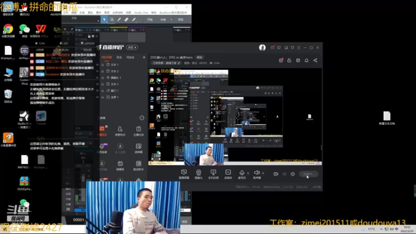Toggle lock on 摄像头 1 source

102,77
